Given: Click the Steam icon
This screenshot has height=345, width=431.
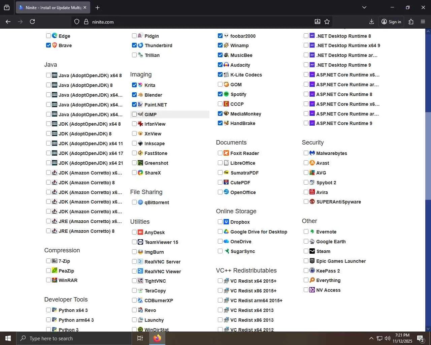Looking at the screenshot, I should [x=312, y=251].
